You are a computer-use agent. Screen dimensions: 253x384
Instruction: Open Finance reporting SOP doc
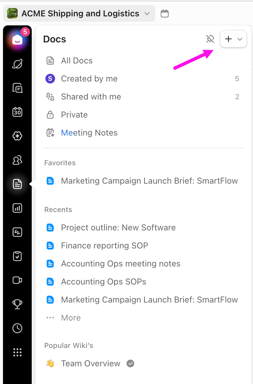click(x=104, y=245)
